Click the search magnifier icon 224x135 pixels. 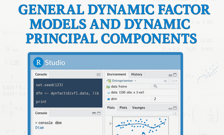(155, 86)
